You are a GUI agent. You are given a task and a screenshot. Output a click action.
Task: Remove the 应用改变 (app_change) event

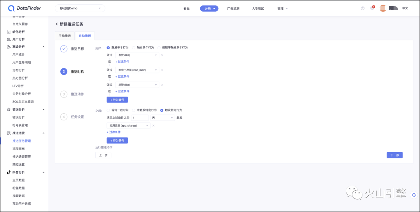tap(154, 126)
